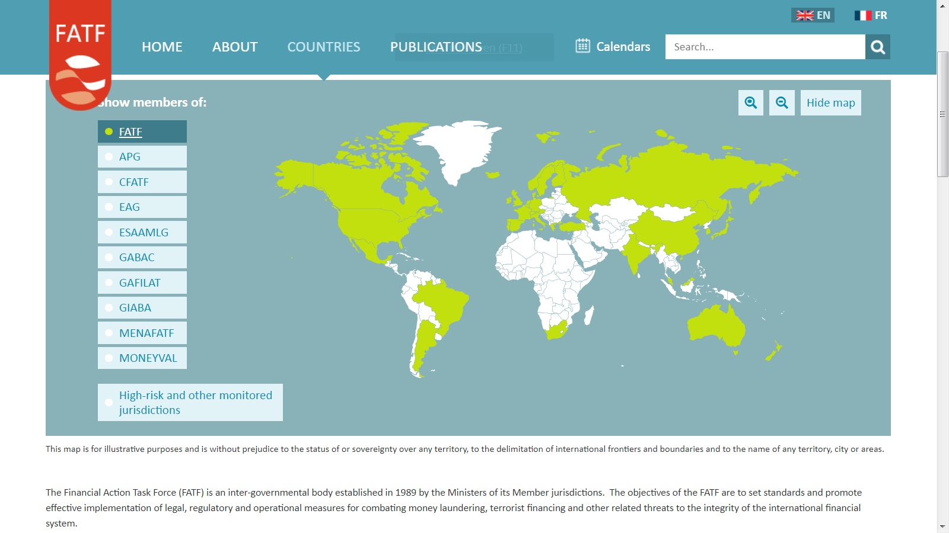The height and width of the screenshot is (533, 949).
Task: Open the ABOUT menu
Action: coord(235,47)
